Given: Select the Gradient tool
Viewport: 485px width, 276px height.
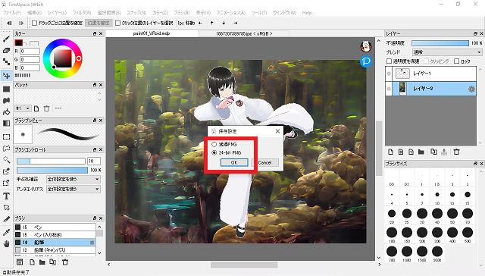Looking at the screenshot, I should tap(6, 123).
